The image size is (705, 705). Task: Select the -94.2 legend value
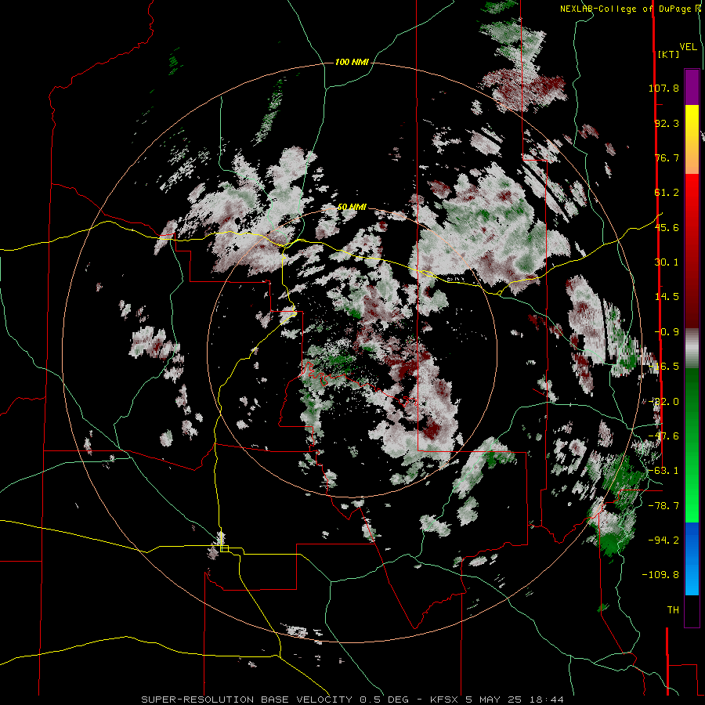[x=663, y=540]
